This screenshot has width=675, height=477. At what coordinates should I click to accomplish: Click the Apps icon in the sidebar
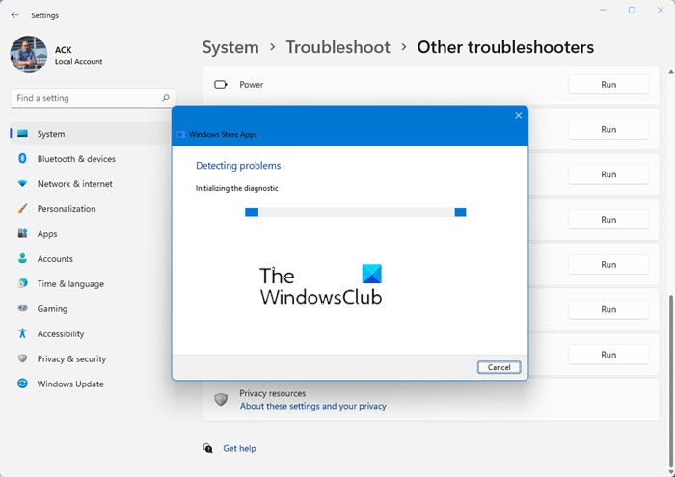pyautogui.click(x=22, y=233)
